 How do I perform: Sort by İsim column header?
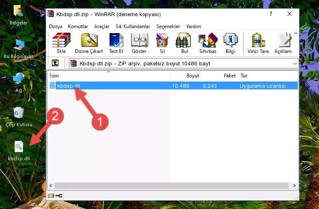coord(109,76)
